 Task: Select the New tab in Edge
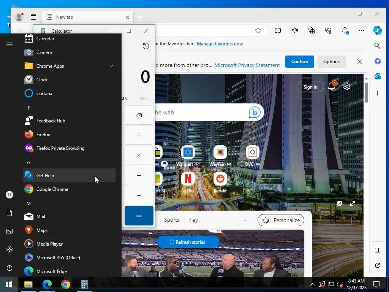pos(88,17)
